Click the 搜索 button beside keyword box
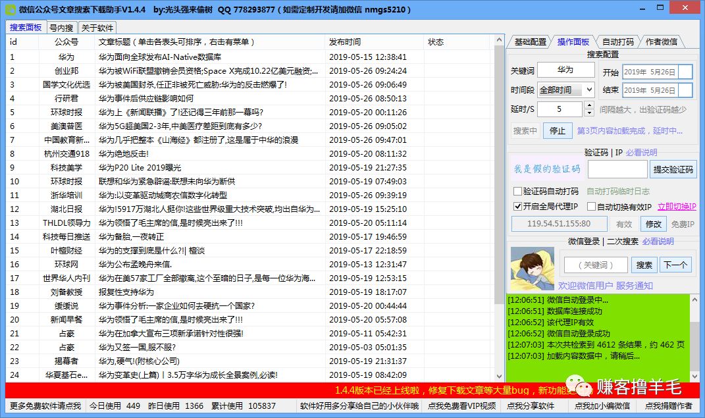 pos(644,265)
